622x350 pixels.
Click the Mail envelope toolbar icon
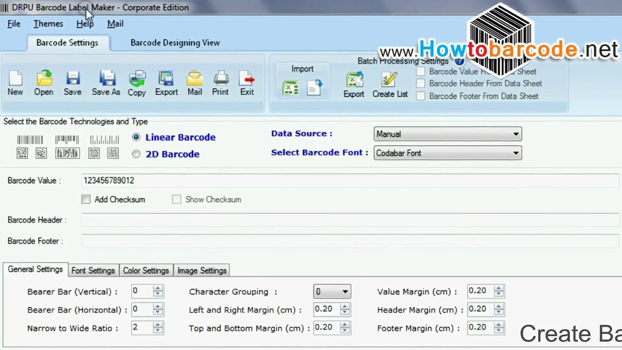pos(195,79)
